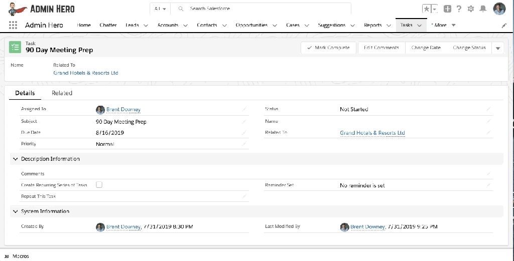Open the notifications bell
The width and height of the screenshot is (514, 261).
pos(483,9)
